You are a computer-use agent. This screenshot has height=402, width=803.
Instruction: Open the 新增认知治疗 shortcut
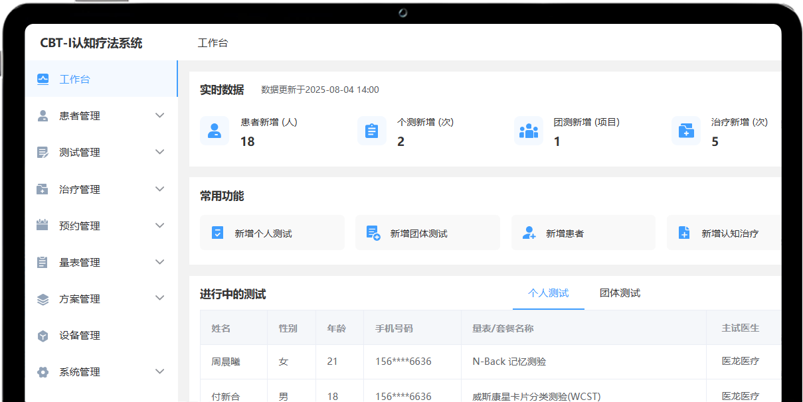tap(724, 233)
